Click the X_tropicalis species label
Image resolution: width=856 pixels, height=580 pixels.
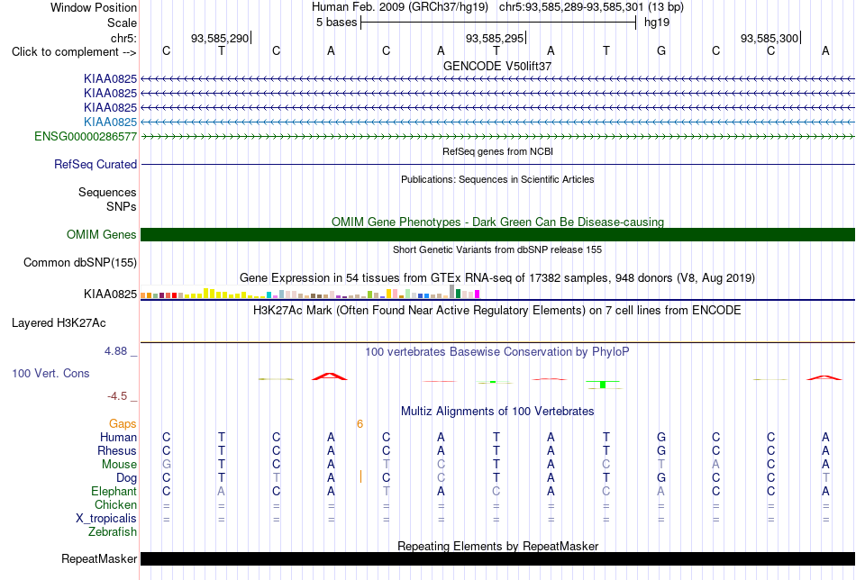(x=106, y=519)
